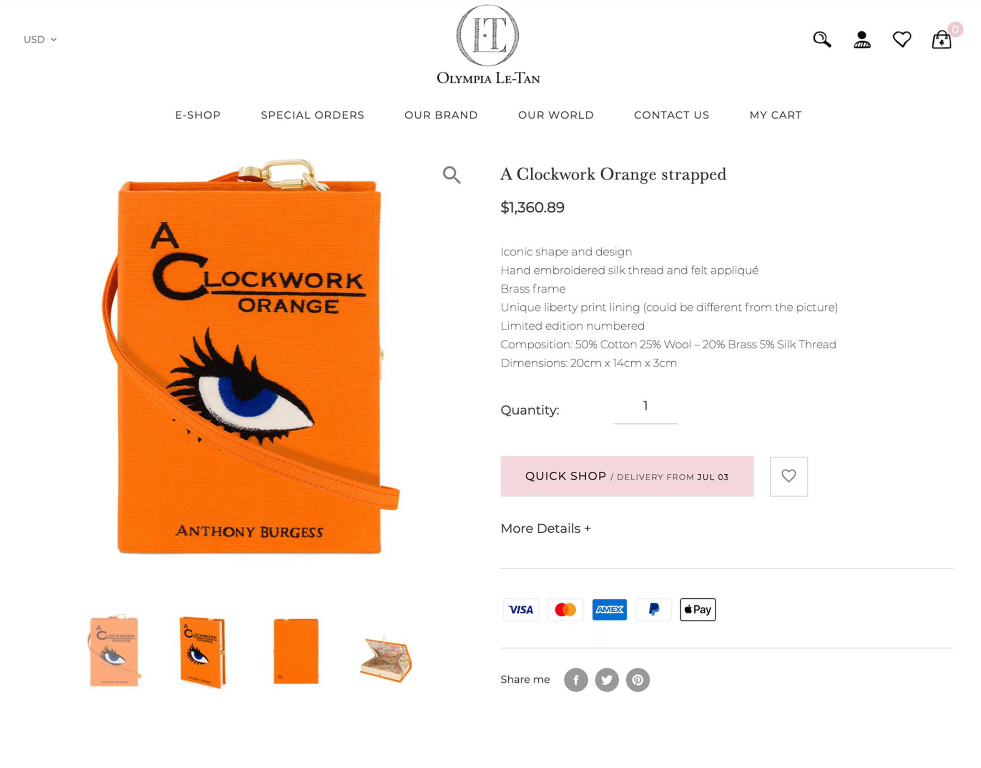View wishlist via header heart icon
Viewport: 981px width, 768px height.
[x=901, y=39]
